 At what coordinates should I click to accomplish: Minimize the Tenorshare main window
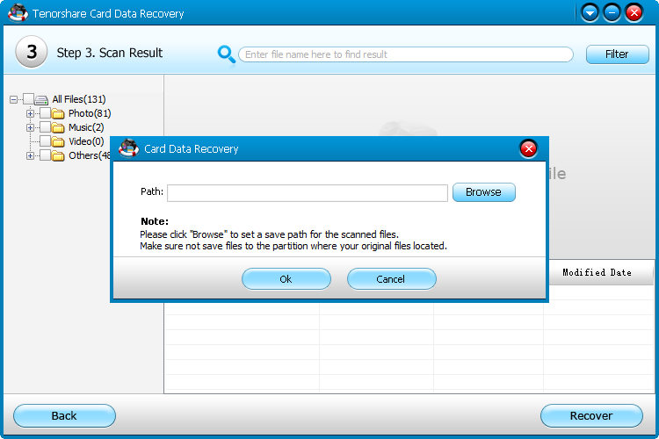[612, 13]
